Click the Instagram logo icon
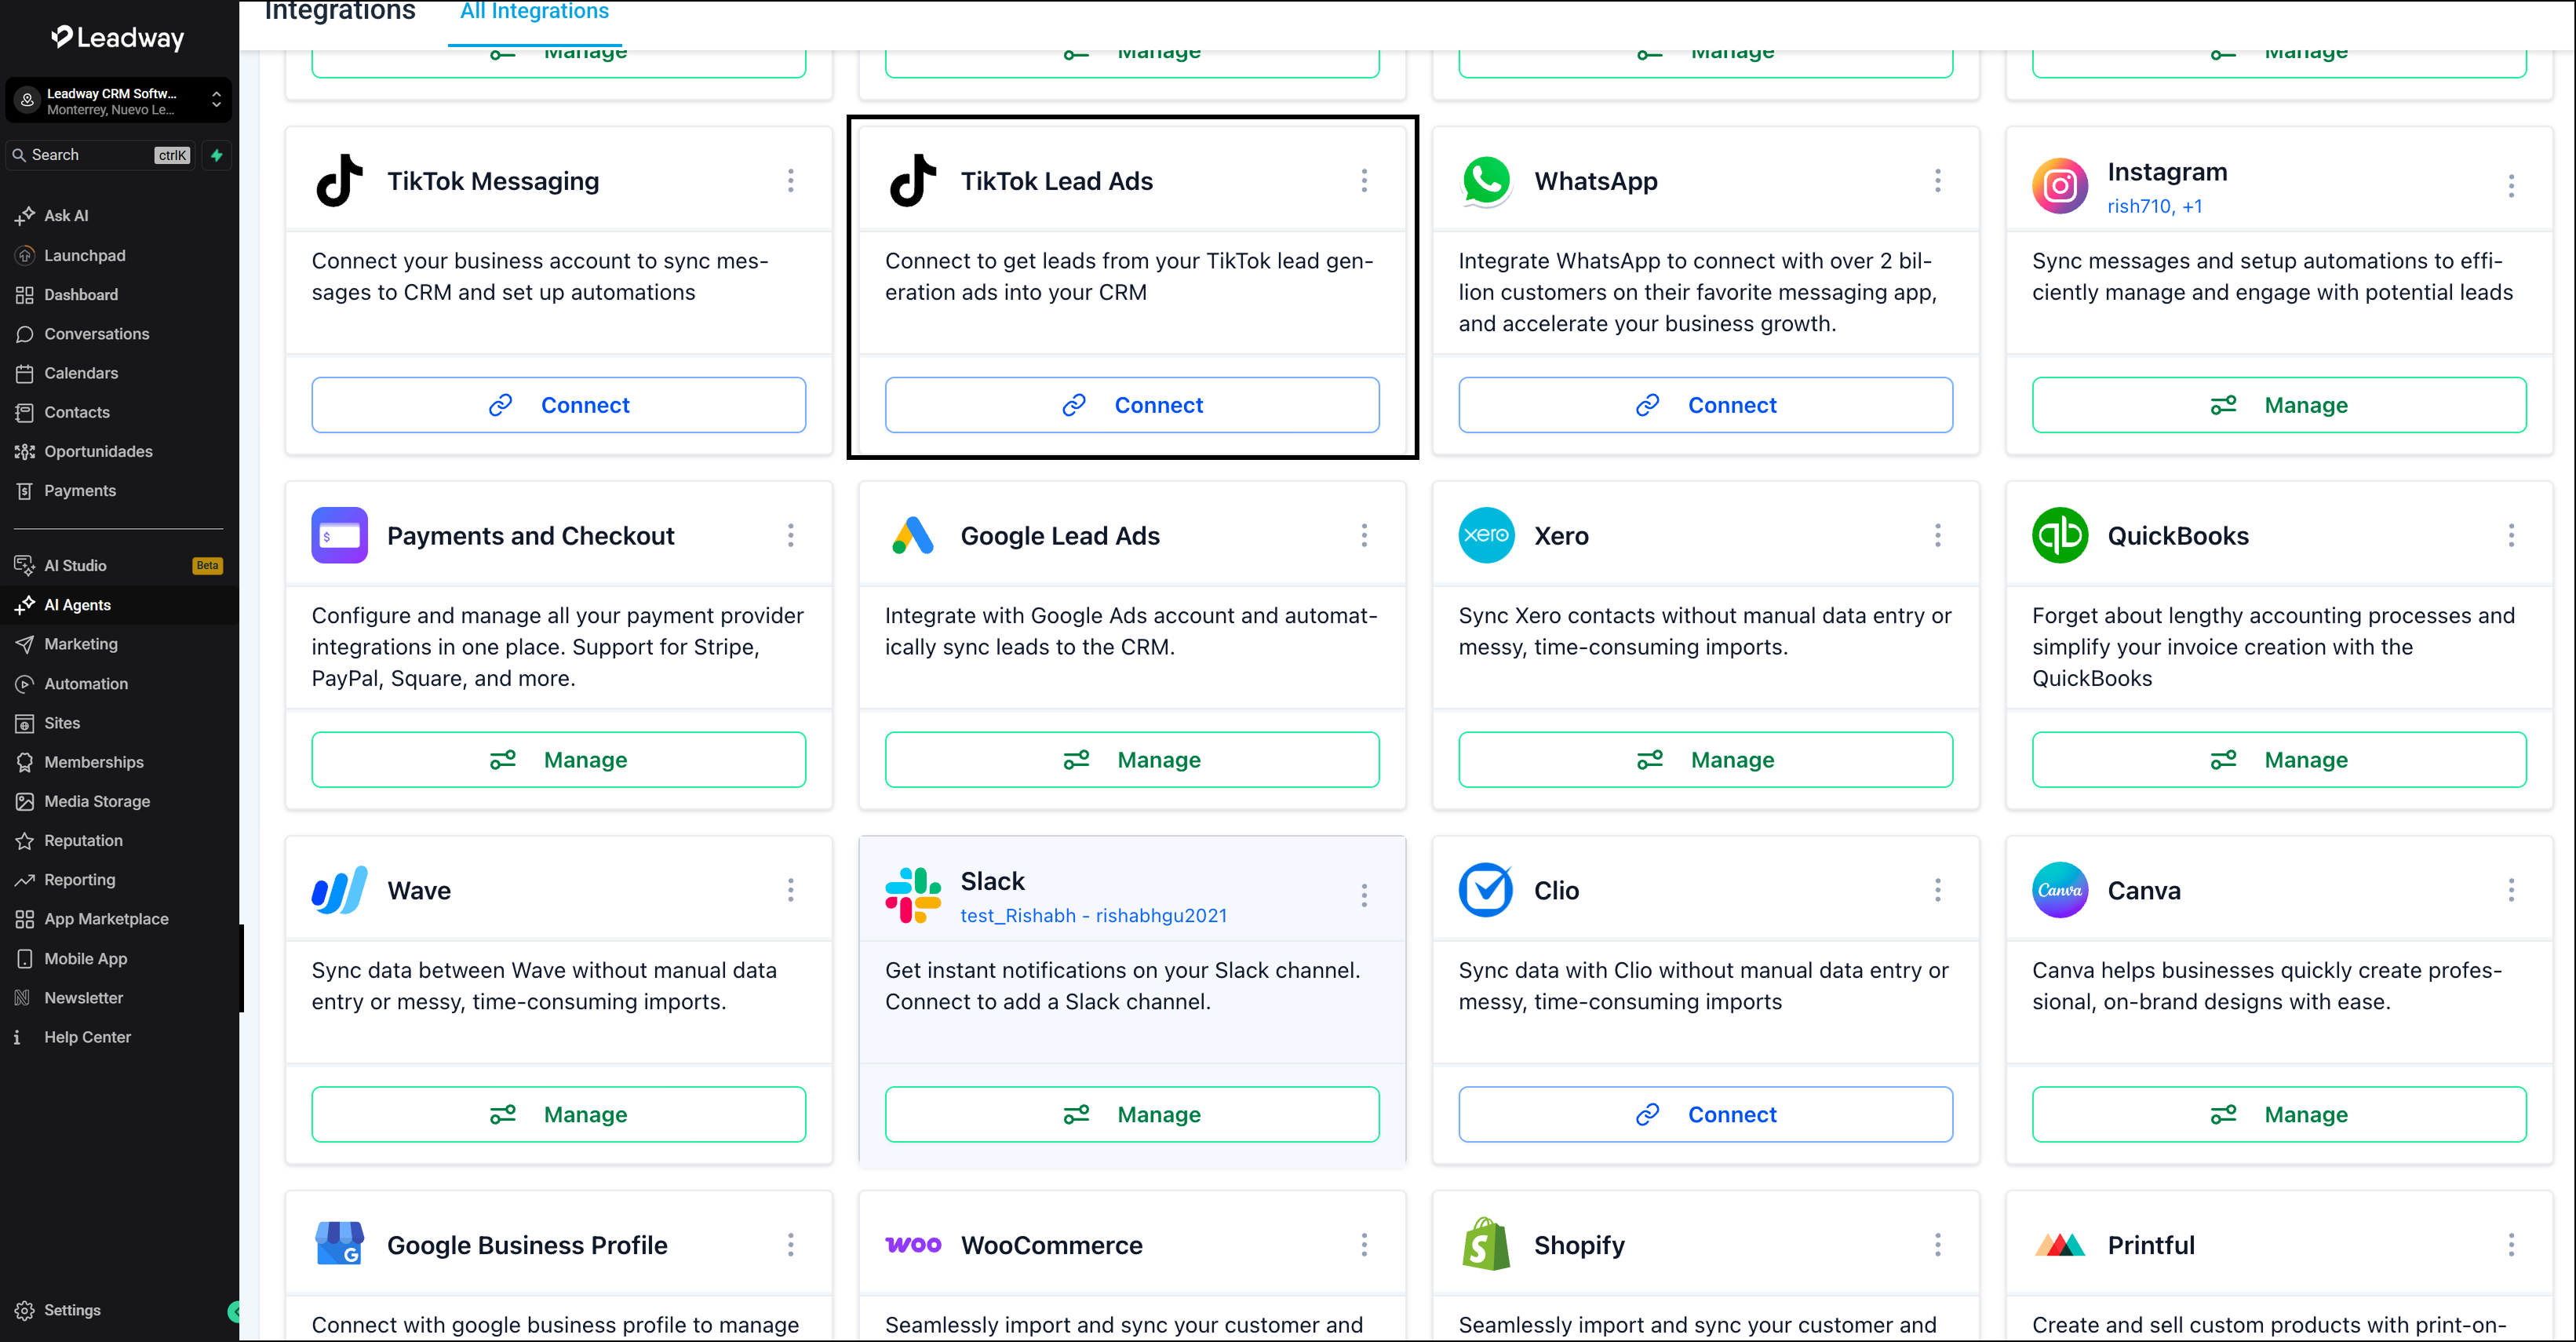2576x1342 pixels. point(2060,186)
